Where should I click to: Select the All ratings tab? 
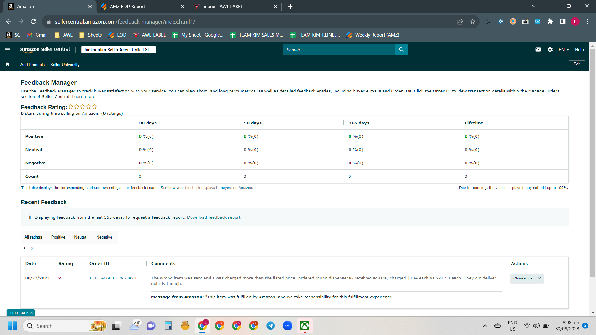click(33, 237)
